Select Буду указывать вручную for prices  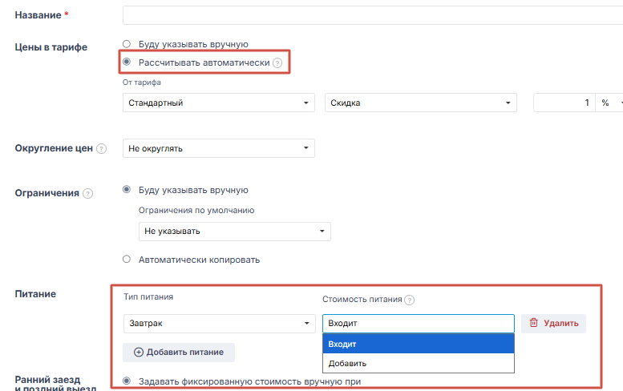click(x=127, y=44)
